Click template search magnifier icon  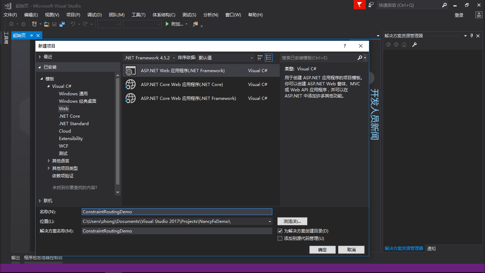point(360,58)
